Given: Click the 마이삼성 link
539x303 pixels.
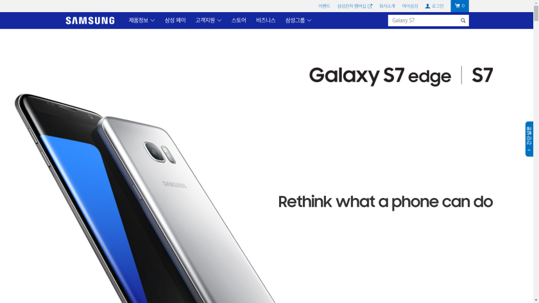Looking at the screenshot, I should coord(410,6).
